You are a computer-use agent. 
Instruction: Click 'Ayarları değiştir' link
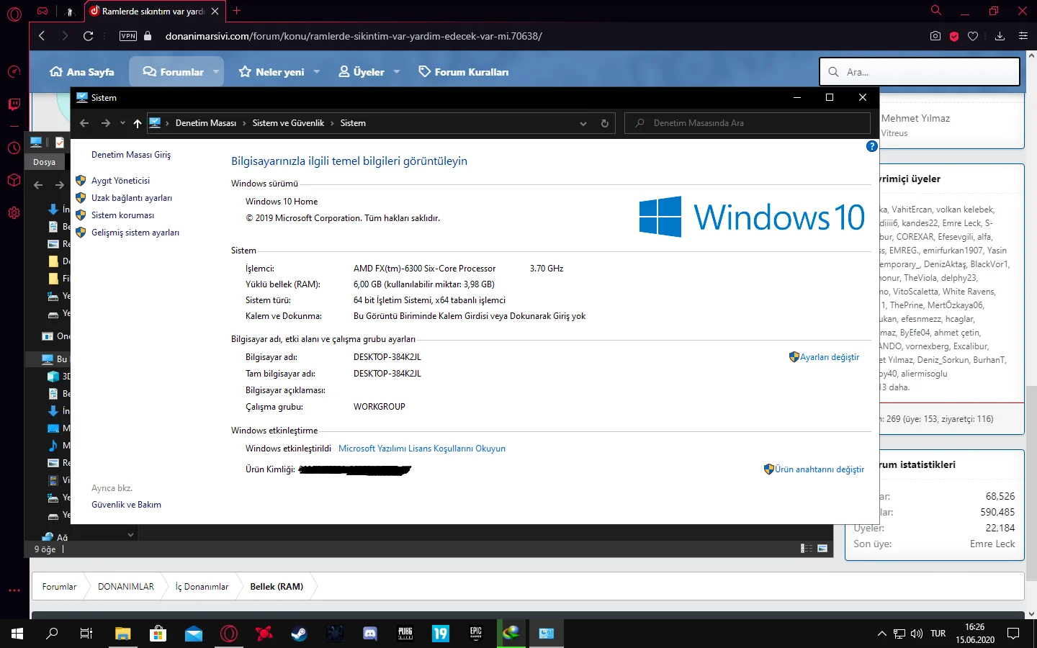pyautogui.click(x=830, y=357)
